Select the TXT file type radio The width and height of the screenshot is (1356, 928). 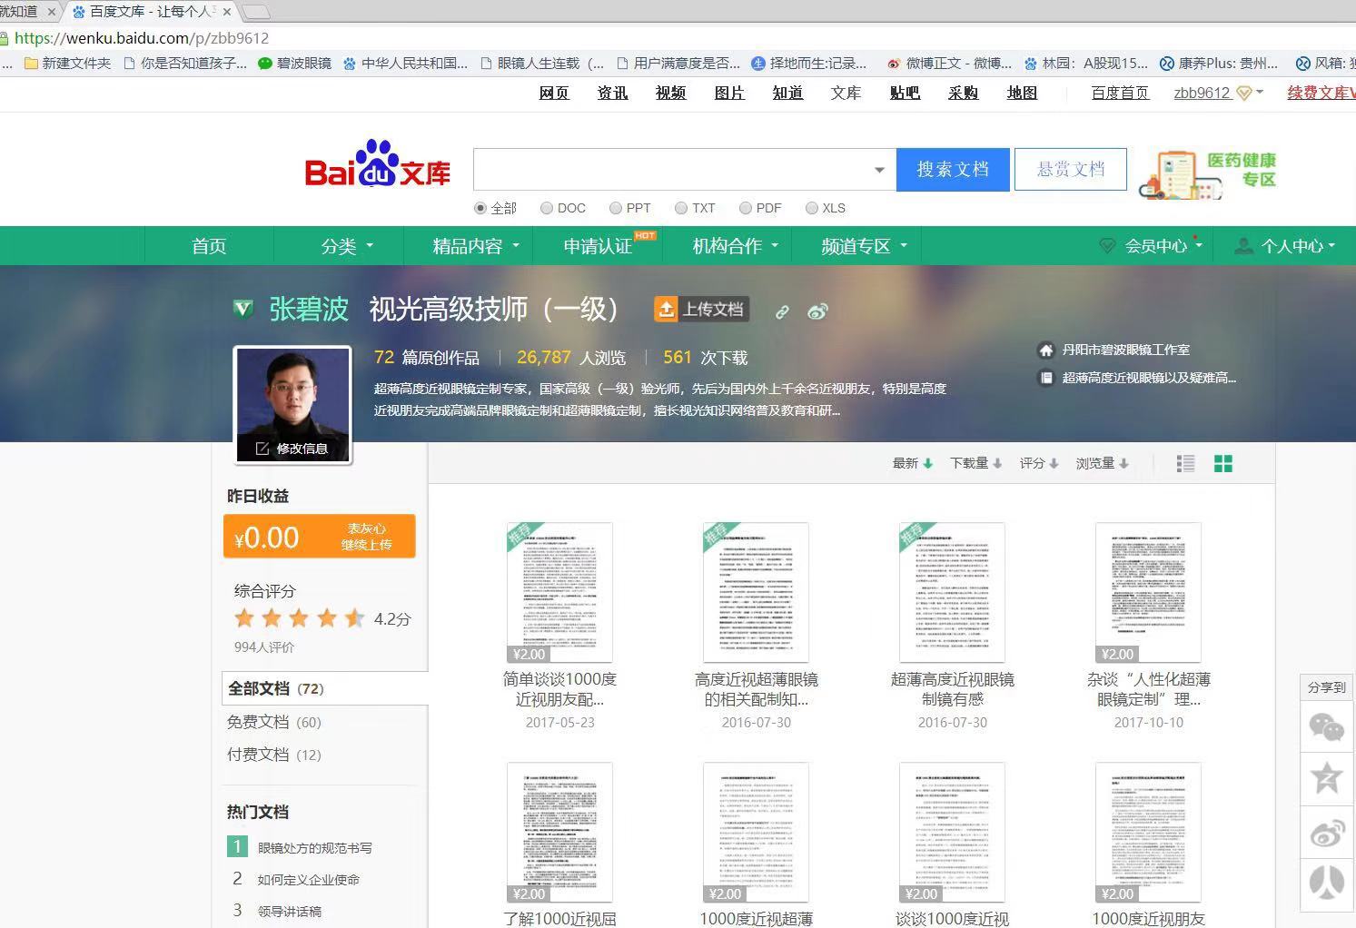click(681, 208)
